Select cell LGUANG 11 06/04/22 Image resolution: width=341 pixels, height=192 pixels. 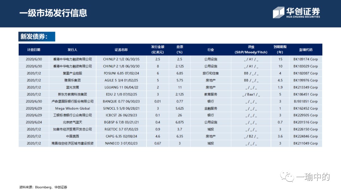(121, 87)
